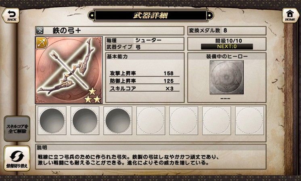Tap the 武器詳細 title banner
Screen dimensions: 301x181
click(150, 16)
